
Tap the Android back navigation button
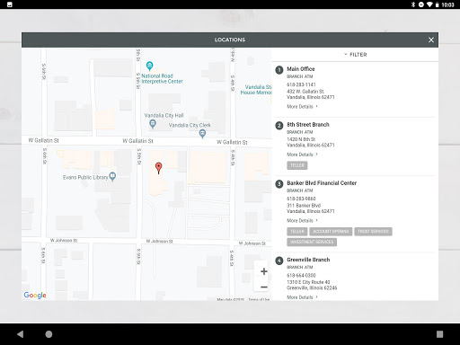click(x=21, y=334)
